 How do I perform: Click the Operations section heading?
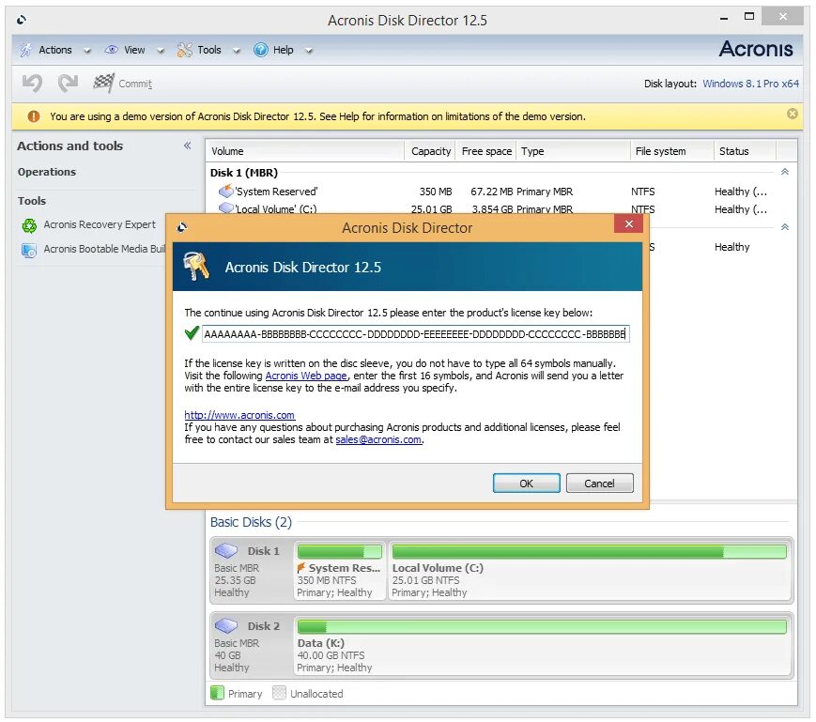click(x=47, y=172)
